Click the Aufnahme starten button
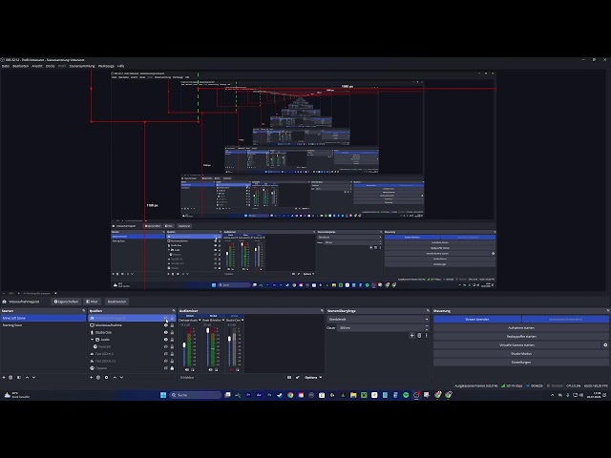 point(521,328)
